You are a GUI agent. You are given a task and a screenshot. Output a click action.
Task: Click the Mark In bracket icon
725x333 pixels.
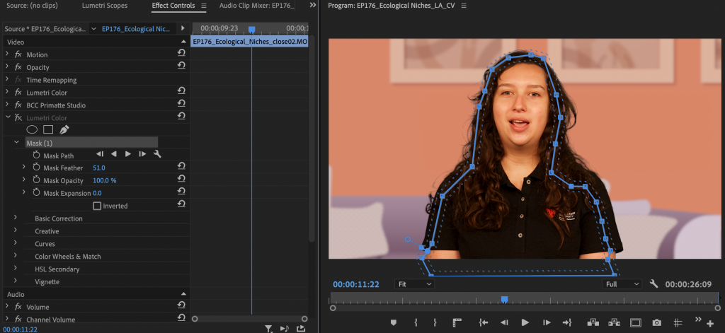pyautogui.click(x=416, y=322)
